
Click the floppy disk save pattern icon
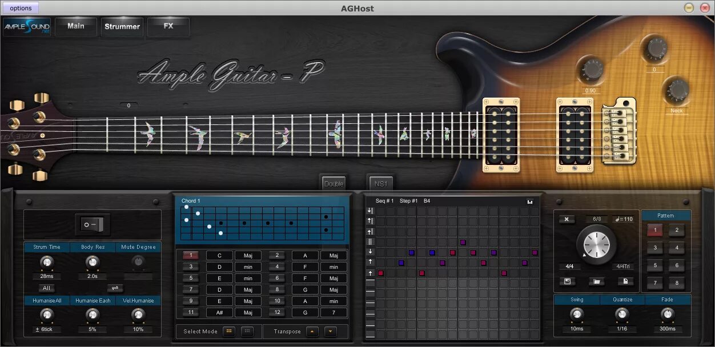[567, 281]
